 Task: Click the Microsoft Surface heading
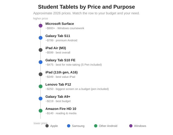click(x=60, y=24)
